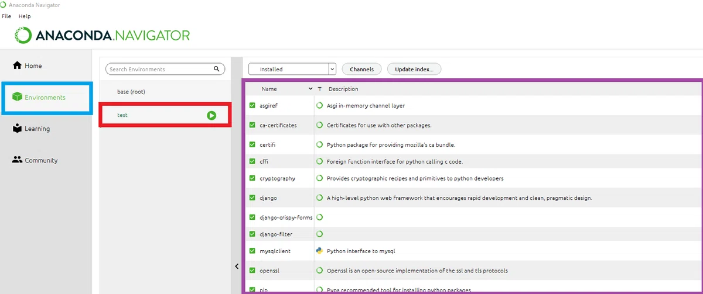Click the ca-certificates package name
Image resolution: width=703 pixels, height=294 pixels.
click(x=278, y=125)
